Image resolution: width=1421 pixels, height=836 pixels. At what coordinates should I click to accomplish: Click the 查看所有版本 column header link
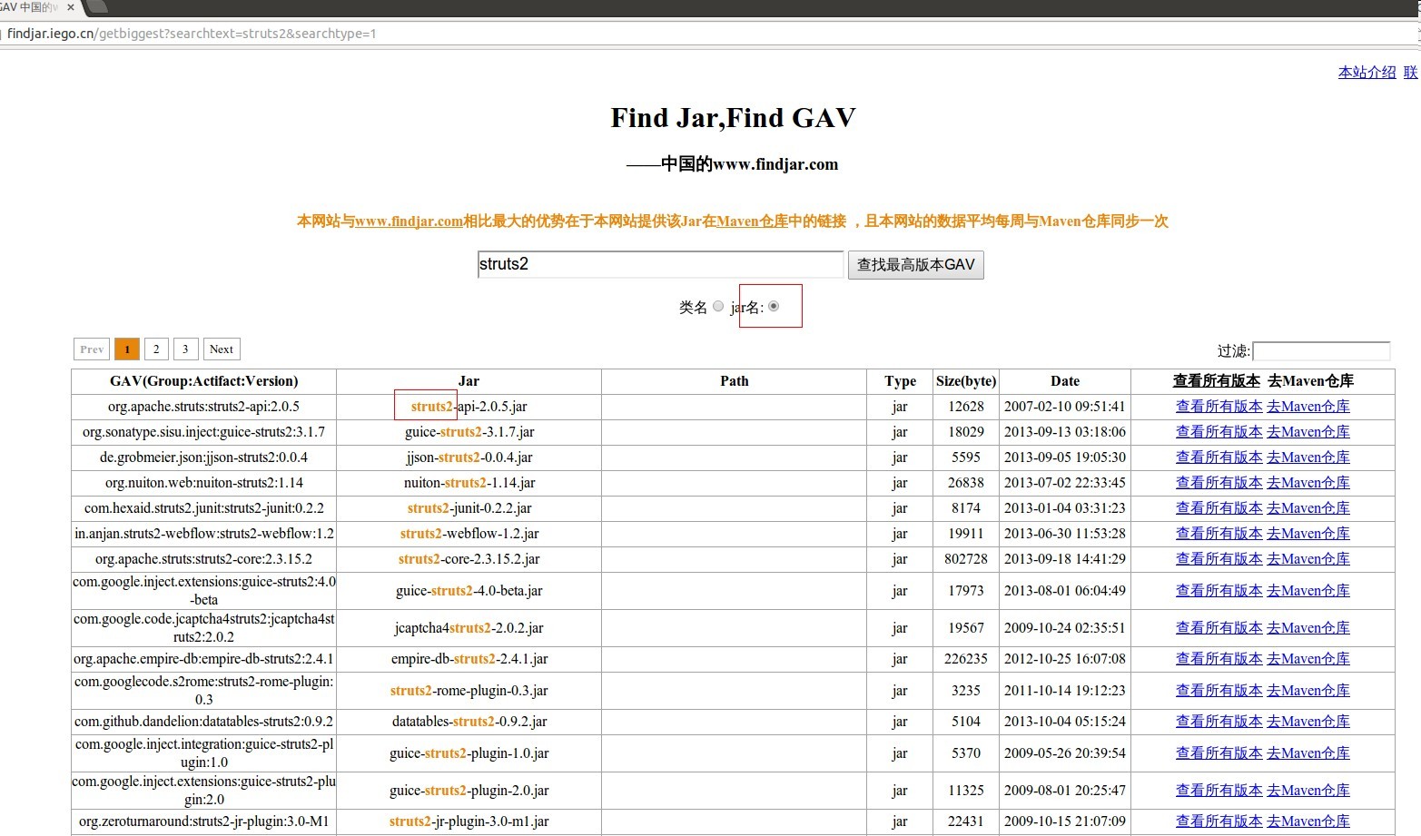1216,380
